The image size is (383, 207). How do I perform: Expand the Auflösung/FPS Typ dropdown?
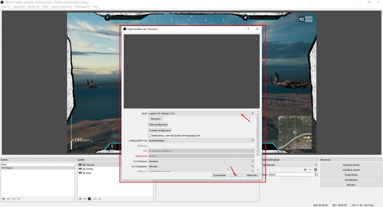point(201,140)
